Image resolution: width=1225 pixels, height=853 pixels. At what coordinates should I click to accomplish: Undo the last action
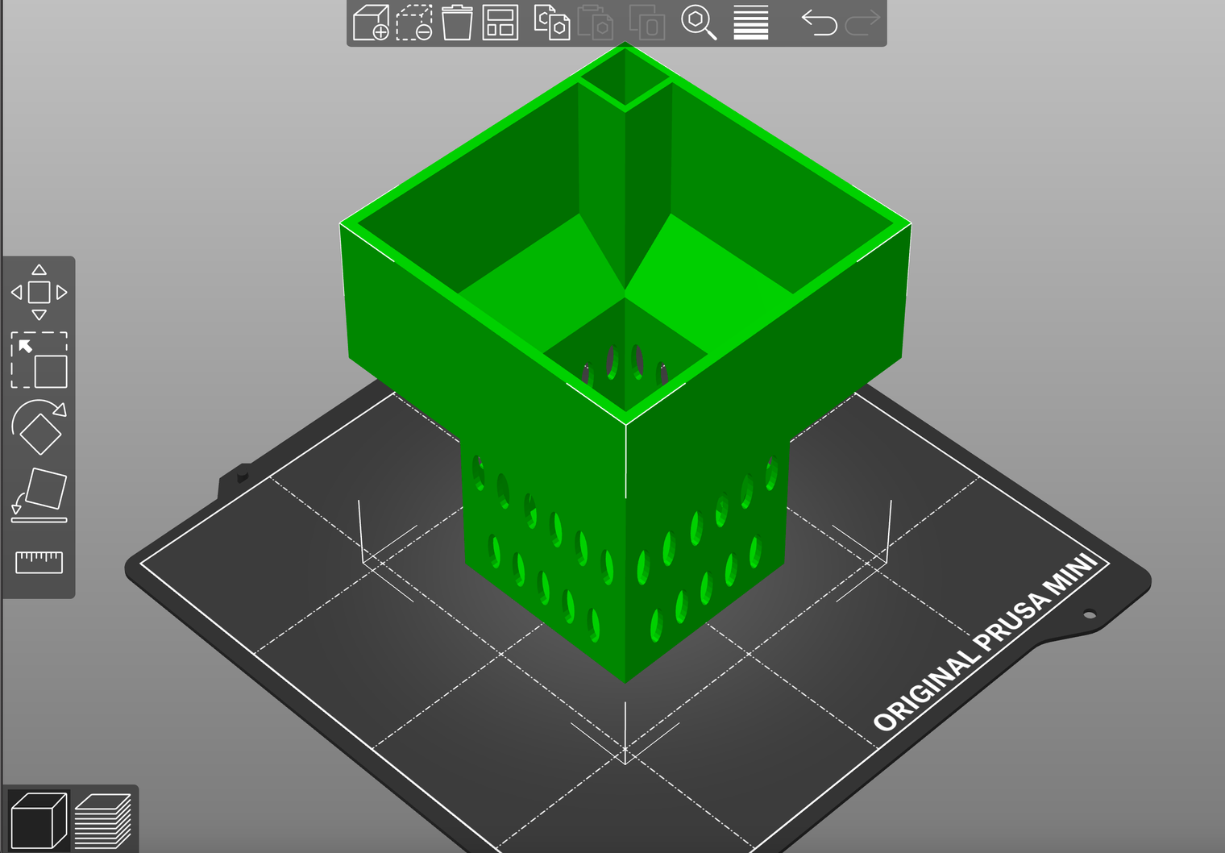pos(819,23)
